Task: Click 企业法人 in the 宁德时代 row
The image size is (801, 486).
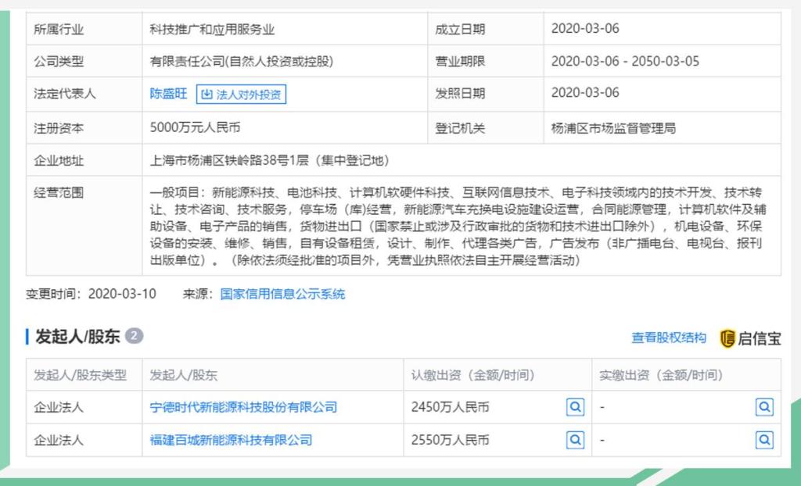Action: pyautogui.click(x=58, y=407)
